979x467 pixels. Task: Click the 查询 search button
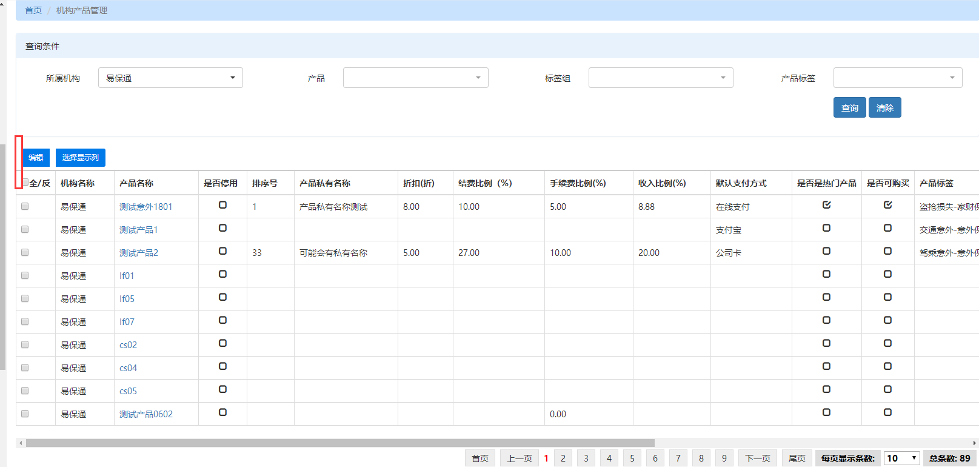849,108
